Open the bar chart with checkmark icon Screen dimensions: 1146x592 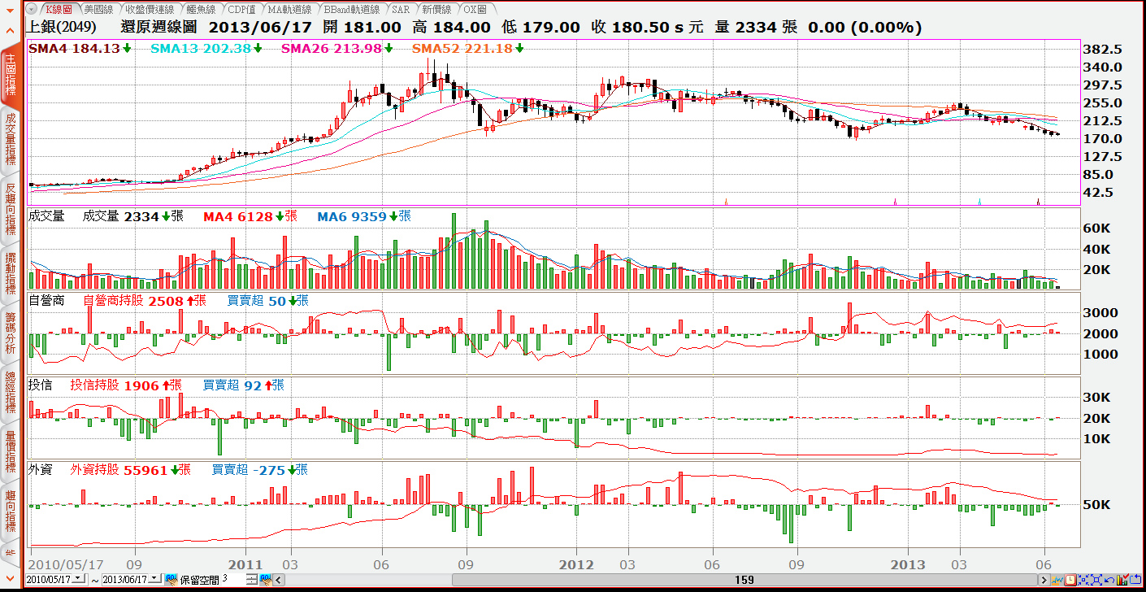(1122, 580)
